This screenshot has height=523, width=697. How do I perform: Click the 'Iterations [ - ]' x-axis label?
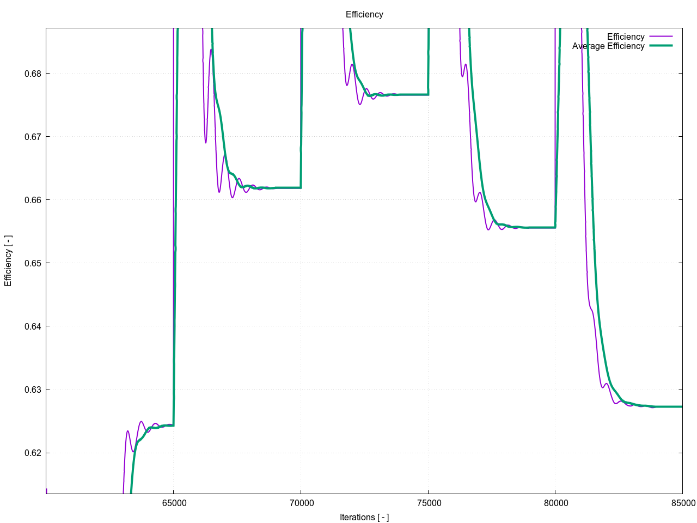coord(364,517)
